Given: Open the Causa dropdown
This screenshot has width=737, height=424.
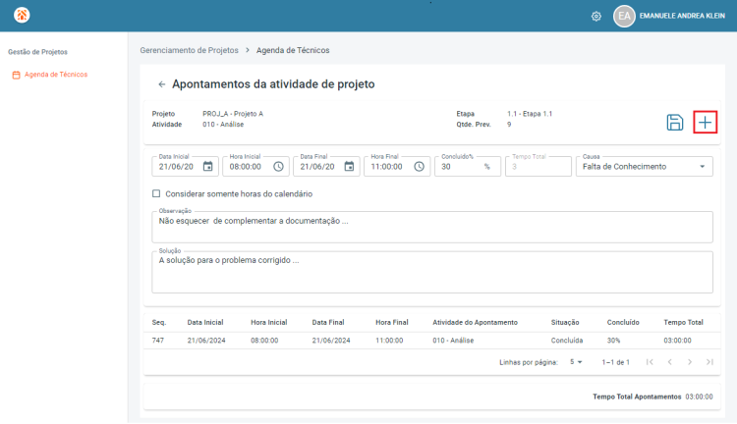Looking at the screenshot, I should [644, 167].
